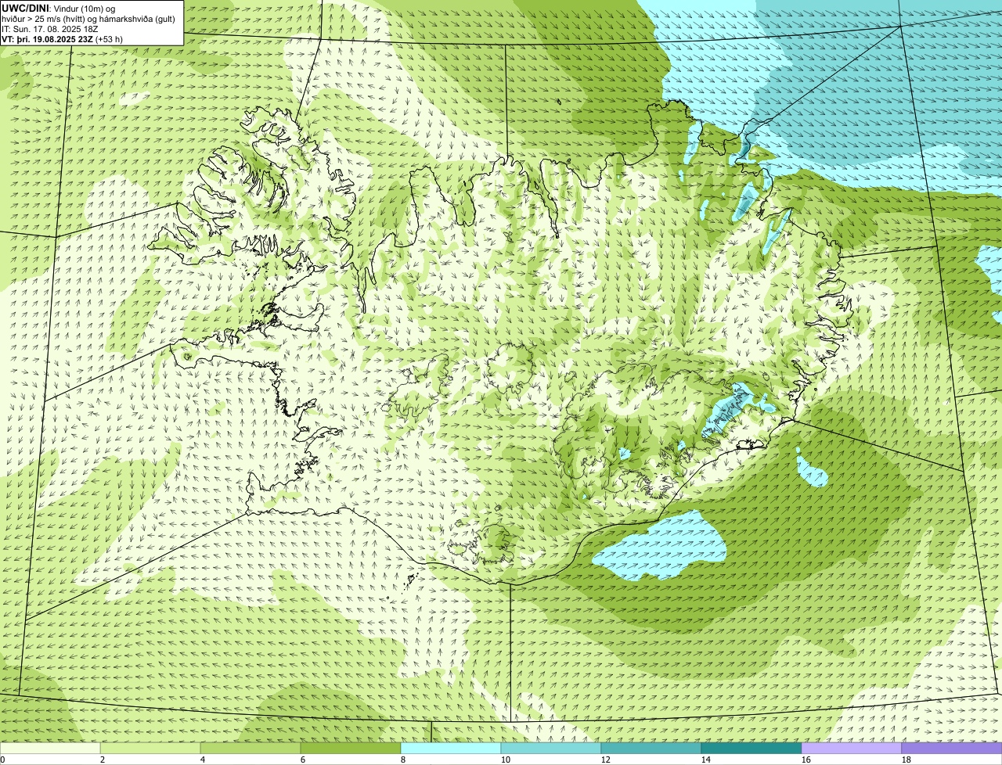Click the 6–8 m/s green legend swatch
Image resolution: width=1002 pixels, height=765 pixels.
[x=351, y=749]
